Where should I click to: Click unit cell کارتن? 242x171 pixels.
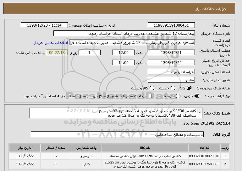(x=86, y=164)
